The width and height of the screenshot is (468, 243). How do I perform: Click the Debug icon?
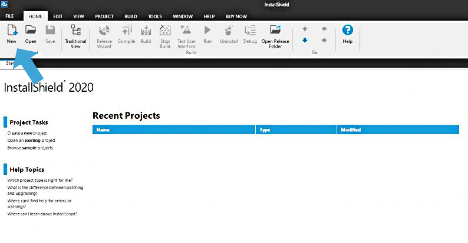click(x=250, y=31)
